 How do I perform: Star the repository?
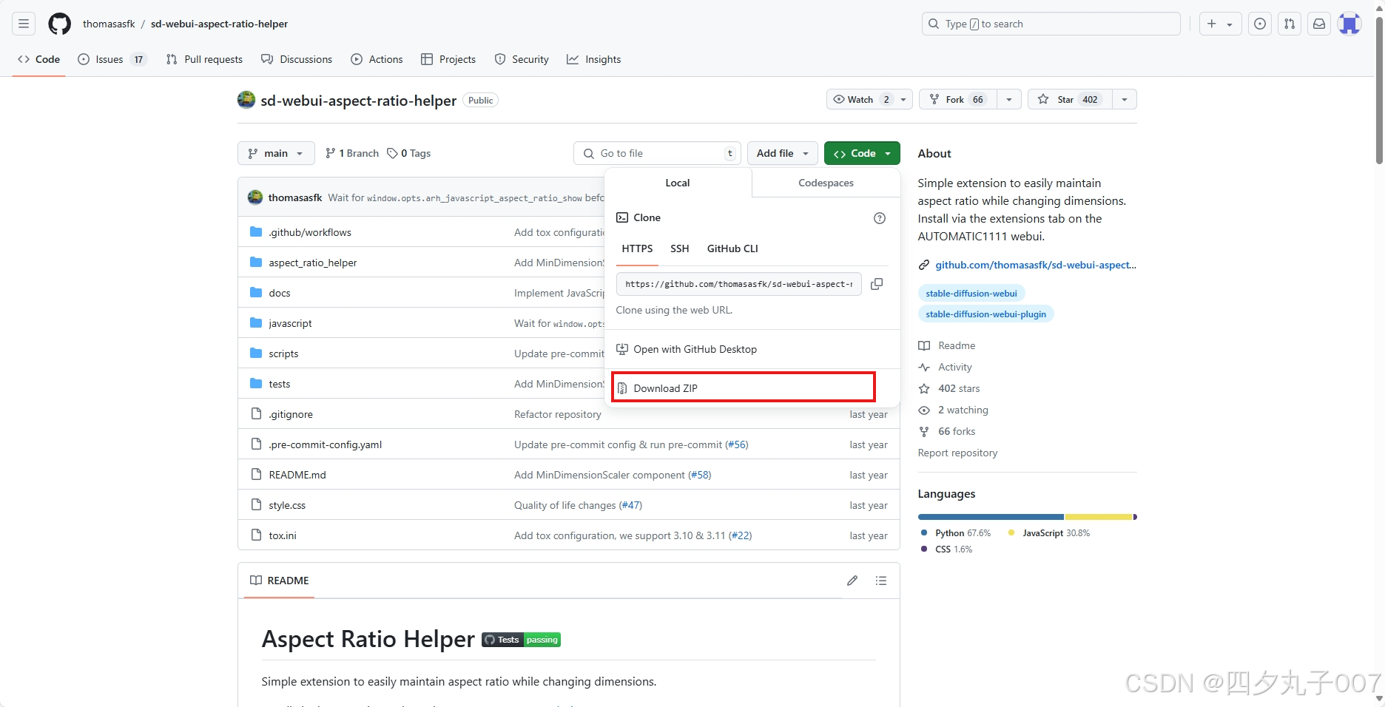click(x=1070, y=99)
